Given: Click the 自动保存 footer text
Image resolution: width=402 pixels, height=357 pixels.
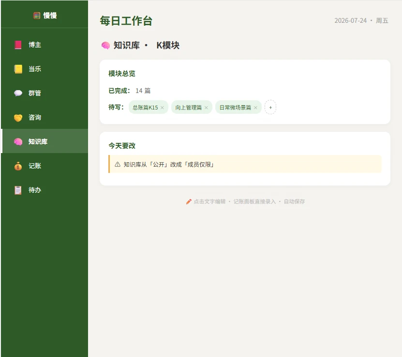Looking at the screenshot, I should click(294, 202).
